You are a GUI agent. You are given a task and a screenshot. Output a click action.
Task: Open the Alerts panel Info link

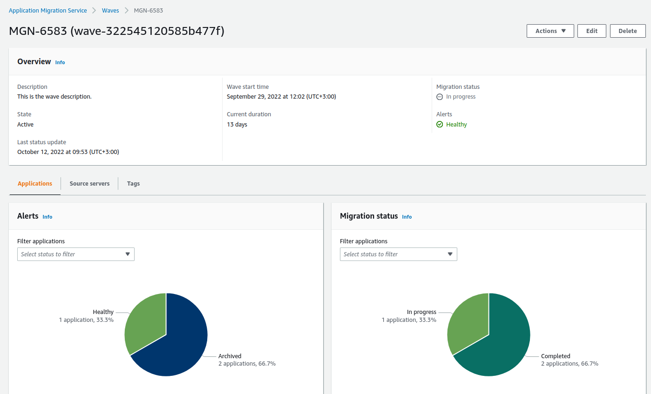pos(47,217)
